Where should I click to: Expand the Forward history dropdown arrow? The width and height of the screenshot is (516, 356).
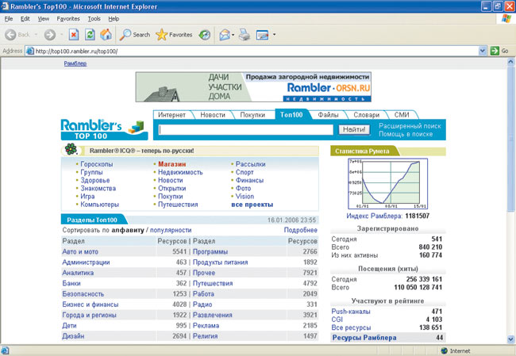point(61,35)
